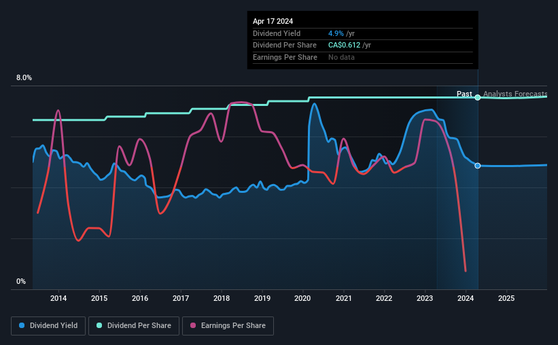
Task: Click the Past label on chart
Action: [x=464, y=94]
